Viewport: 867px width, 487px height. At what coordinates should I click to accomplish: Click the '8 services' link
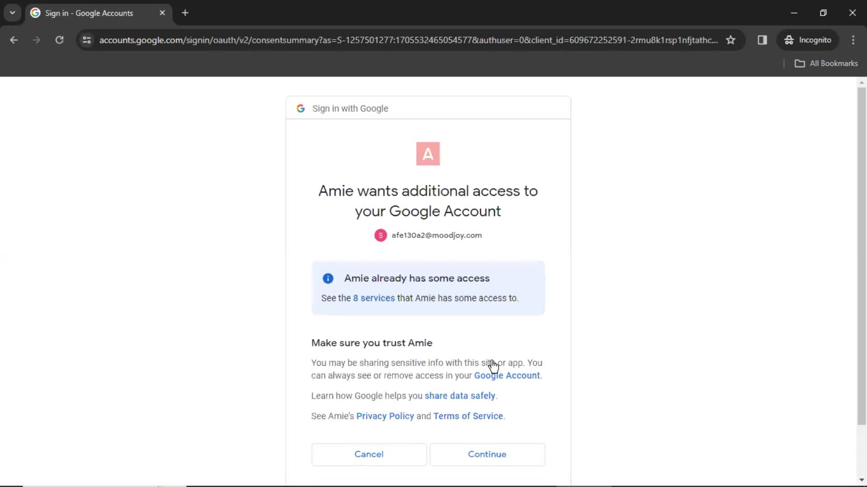373,298
